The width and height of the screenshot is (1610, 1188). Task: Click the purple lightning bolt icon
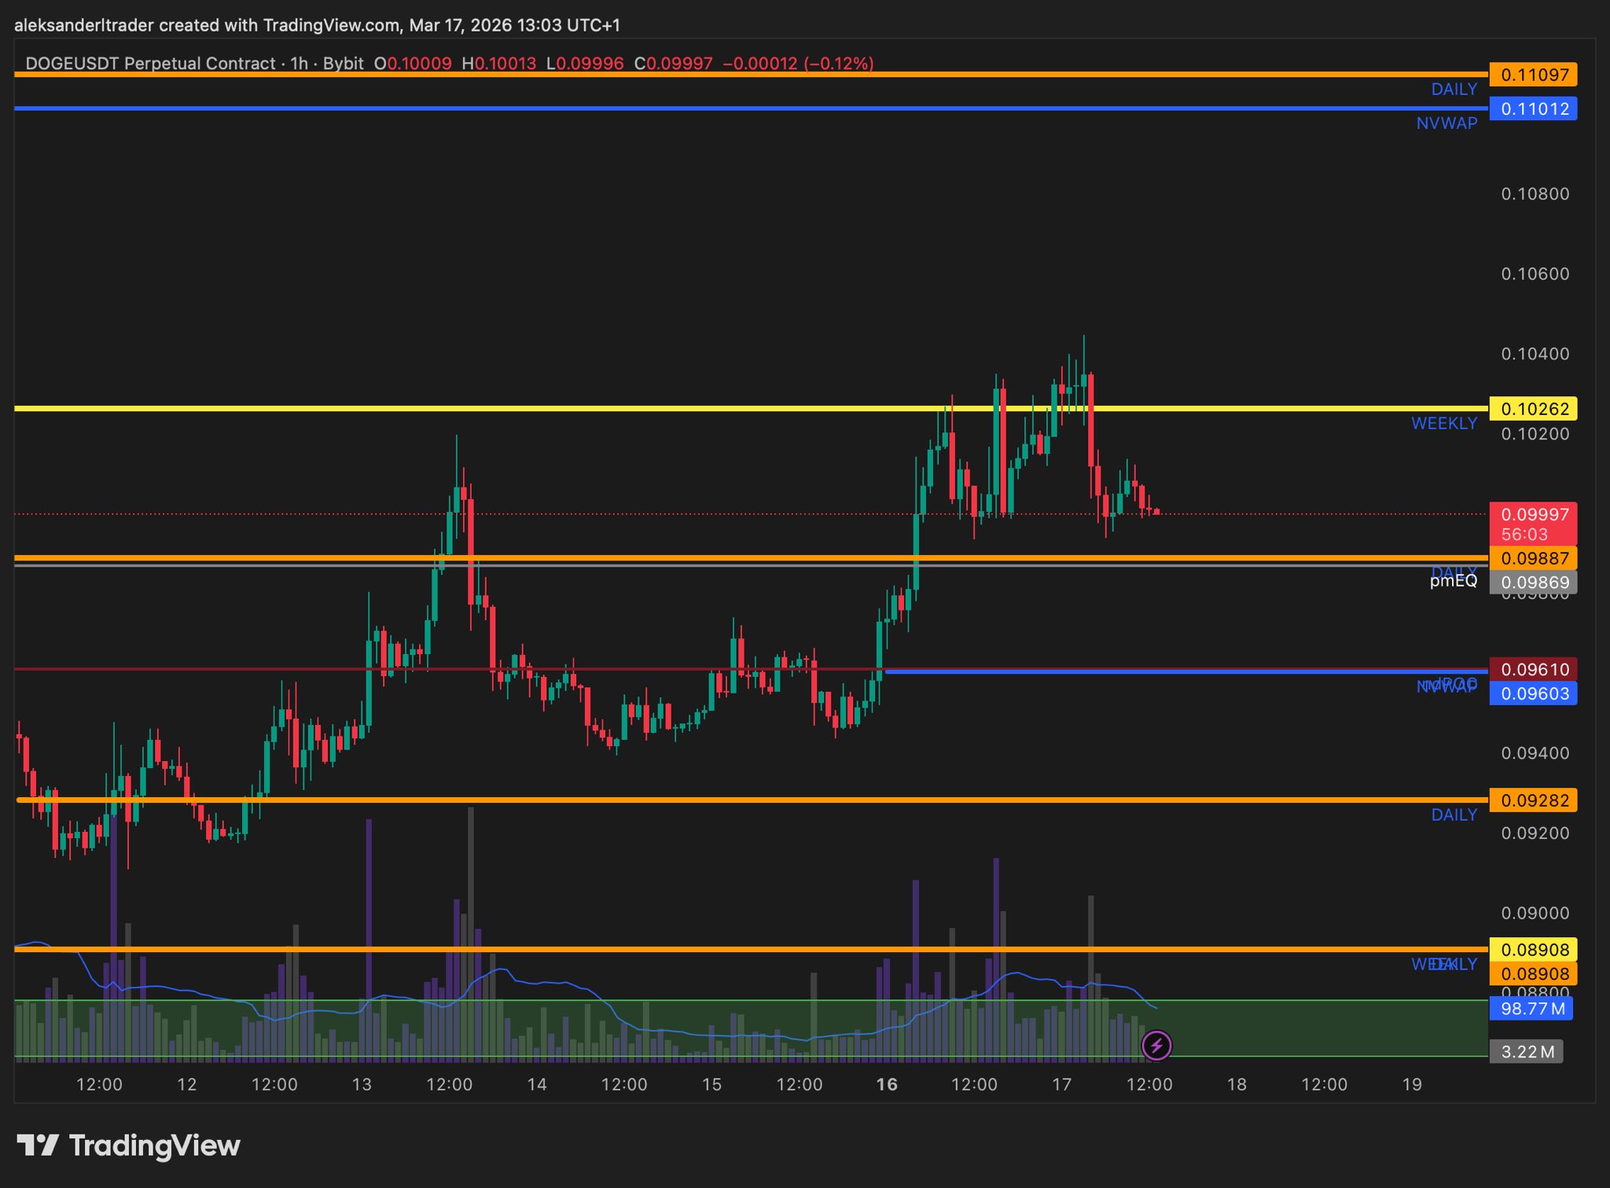pos(1156,1046)
